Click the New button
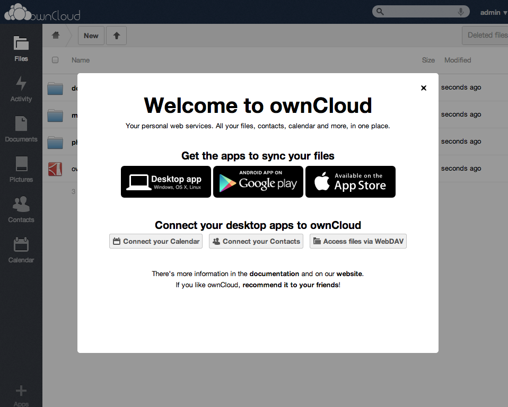The width and height of the screenshot is (508, 407). coord(91,36)
